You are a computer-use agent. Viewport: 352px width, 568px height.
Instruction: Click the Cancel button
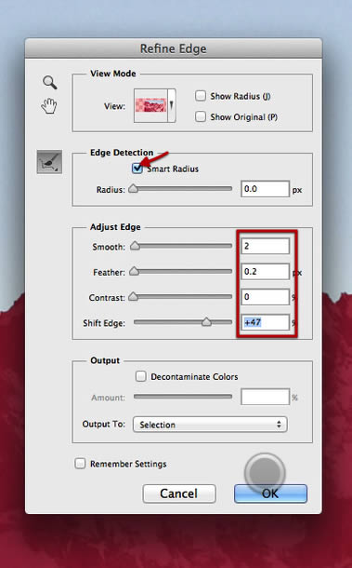[x=179, y=494]
